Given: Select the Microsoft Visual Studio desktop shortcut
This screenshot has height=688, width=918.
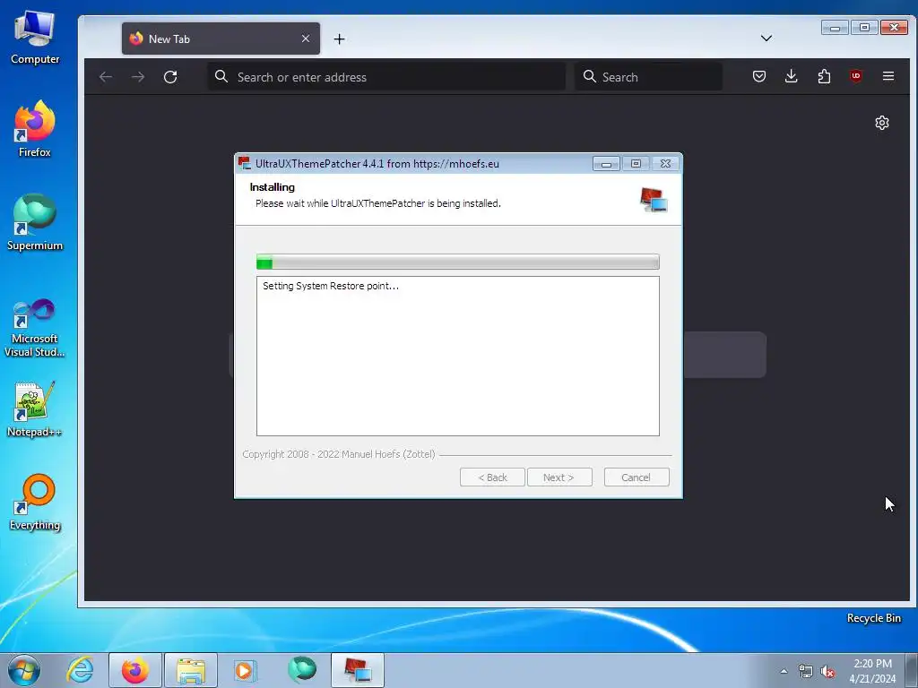Looking at the screenshot, I should [x=35, y=328].
